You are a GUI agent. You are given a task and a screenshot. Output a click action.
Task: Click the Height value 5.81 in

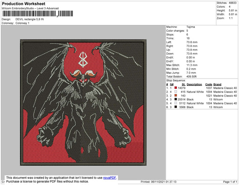point(233,10)
